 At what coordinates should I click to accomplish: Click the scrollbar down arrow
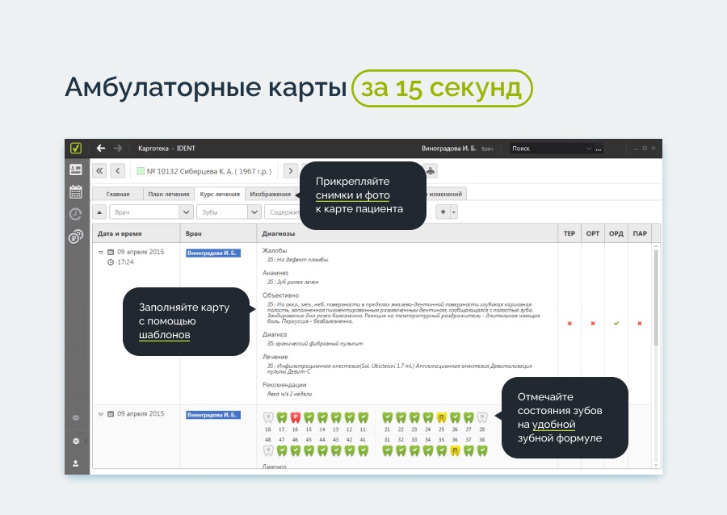point(656,465)
